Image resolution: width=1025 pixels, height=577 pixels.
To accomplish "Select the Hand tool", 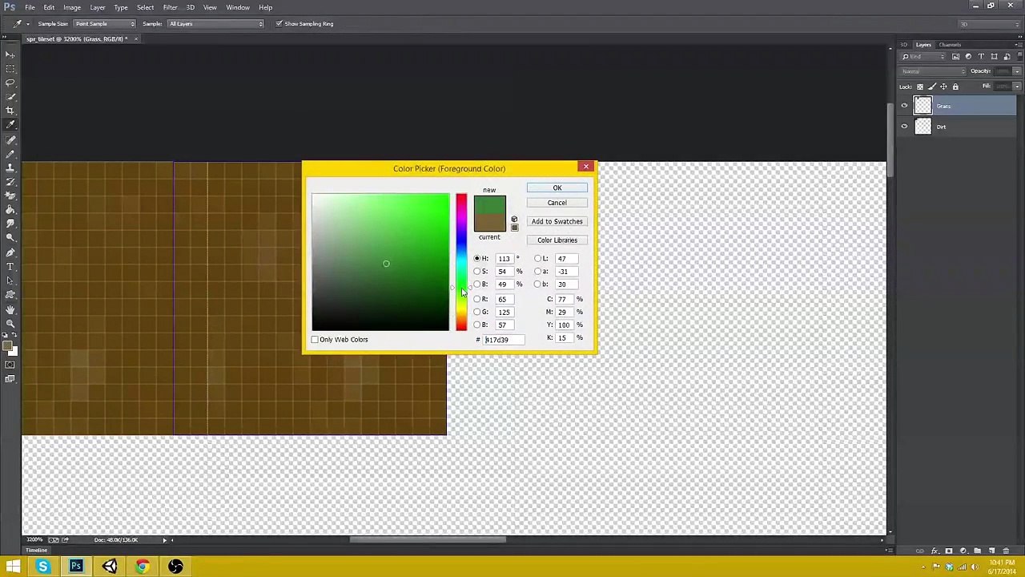I will (x=10, y=309).
